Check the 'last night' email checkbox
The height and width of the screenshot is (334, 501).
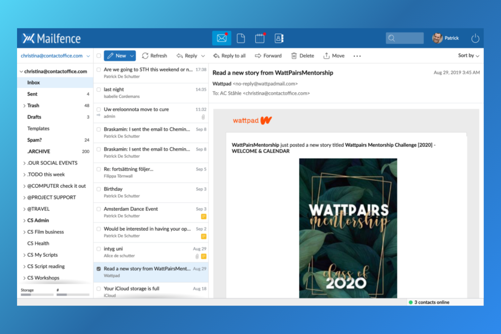tap(99, 90)
